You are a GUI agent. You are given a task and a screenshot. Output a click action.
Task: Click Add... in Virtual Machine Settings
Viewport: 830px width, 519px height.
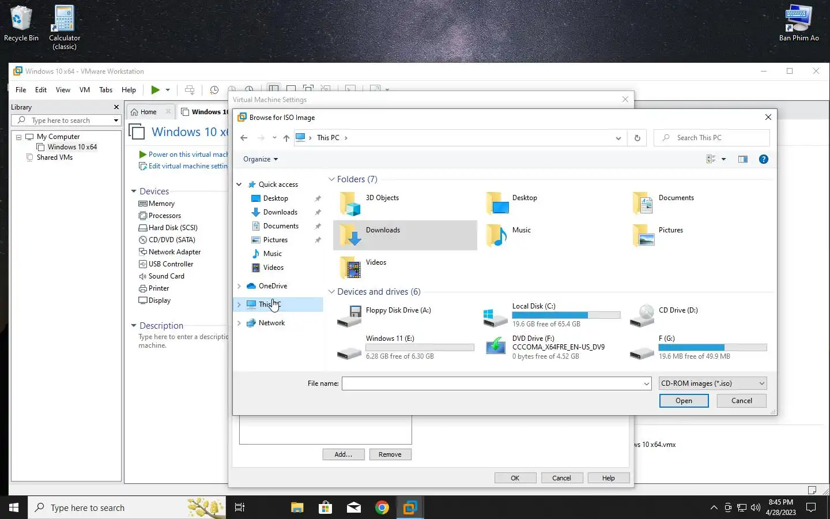click(344, 454)
